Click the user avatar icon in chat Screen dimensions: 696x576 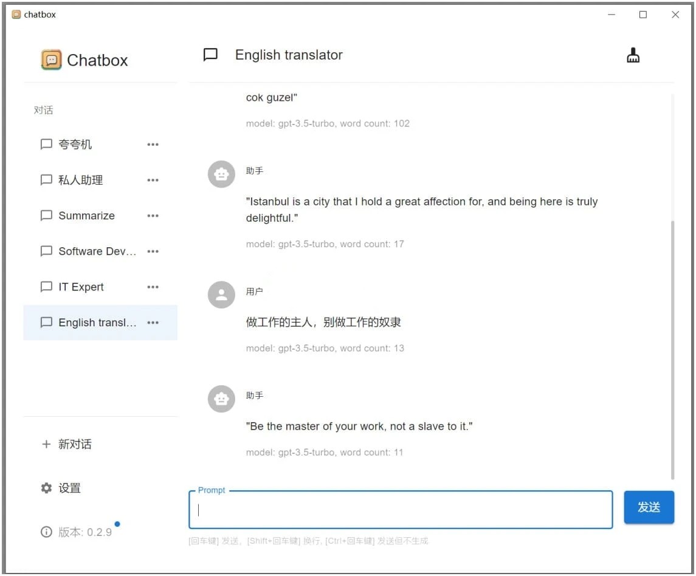pyautogui.click(x=221, y=295)
